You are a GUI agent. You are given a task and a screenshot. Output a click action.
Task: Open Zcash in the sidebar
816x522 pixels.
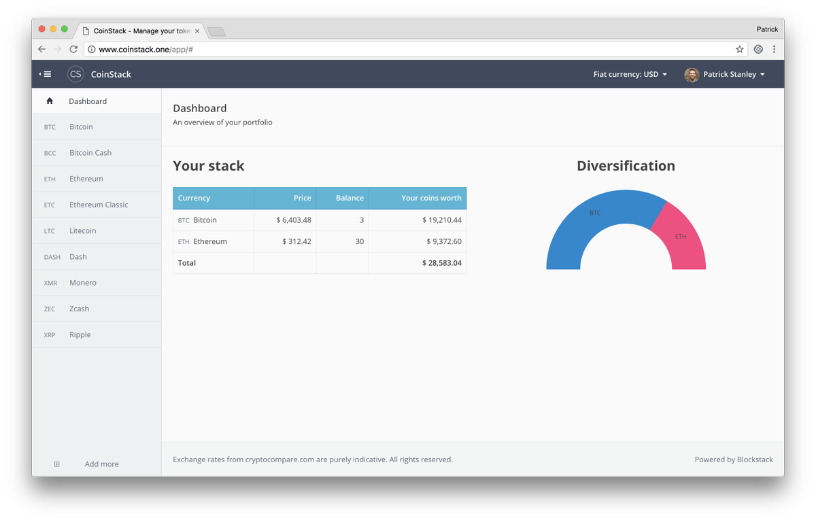pyautogui.click(x=97, y=309)
